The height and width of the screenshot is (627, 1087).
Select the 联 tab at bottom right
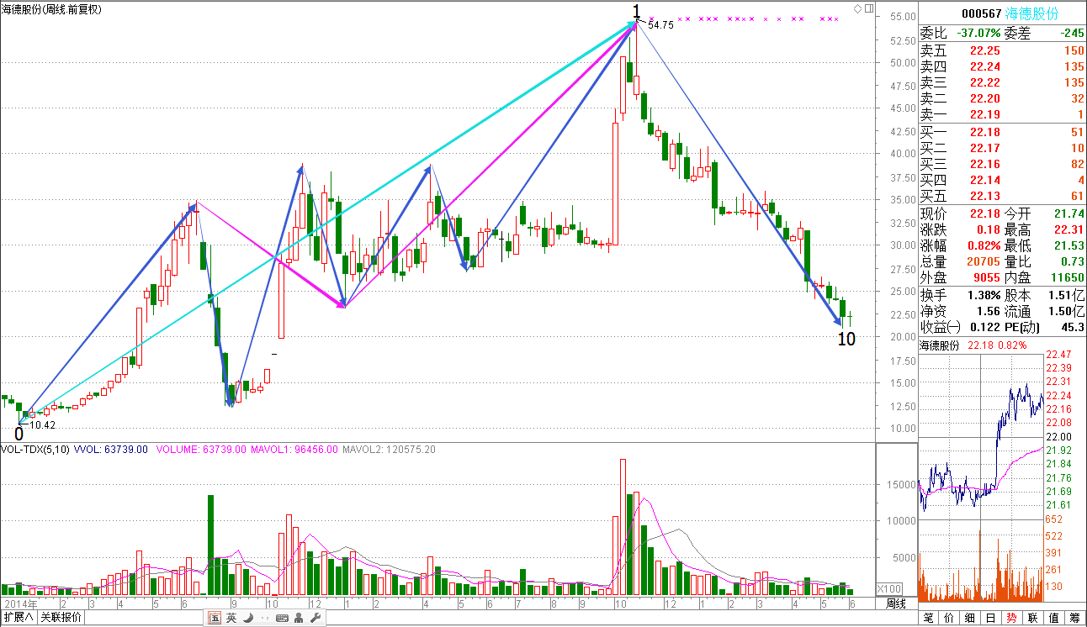point(1032,618)
